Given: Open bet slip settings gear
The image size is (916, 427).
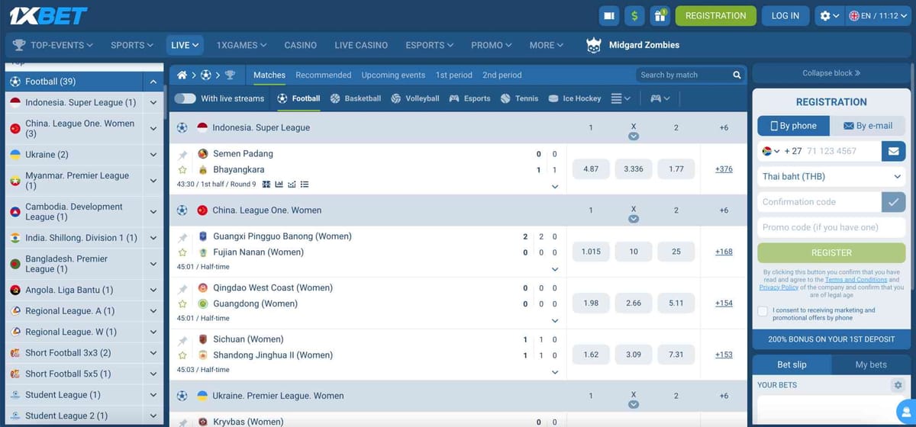Looking at the screenshot, I should tap(898, 385).
